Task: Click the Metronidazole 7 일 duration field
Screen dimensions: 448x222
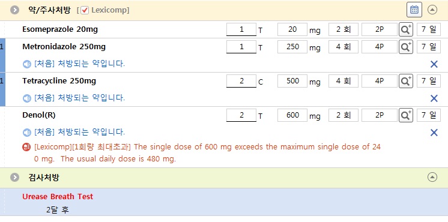Action: [429, 47]
